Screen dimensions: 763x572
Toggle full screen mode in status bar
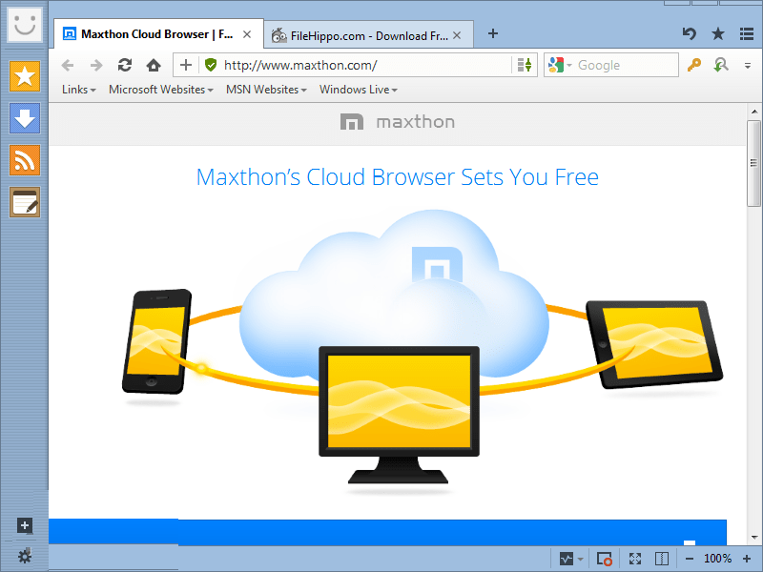point(635,559)
